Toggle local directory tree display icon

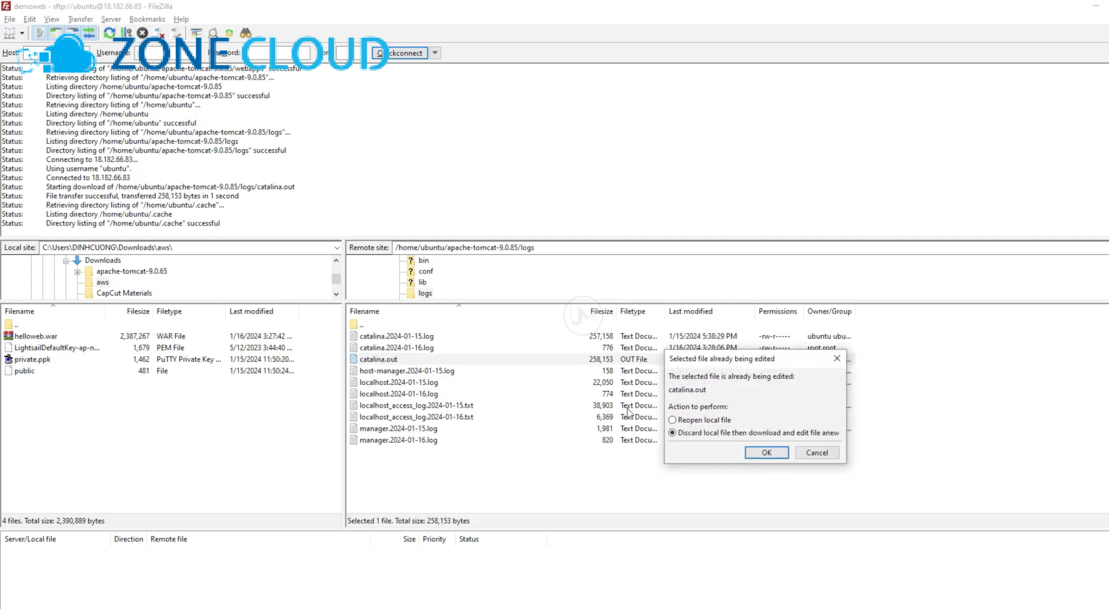[56, 33]
